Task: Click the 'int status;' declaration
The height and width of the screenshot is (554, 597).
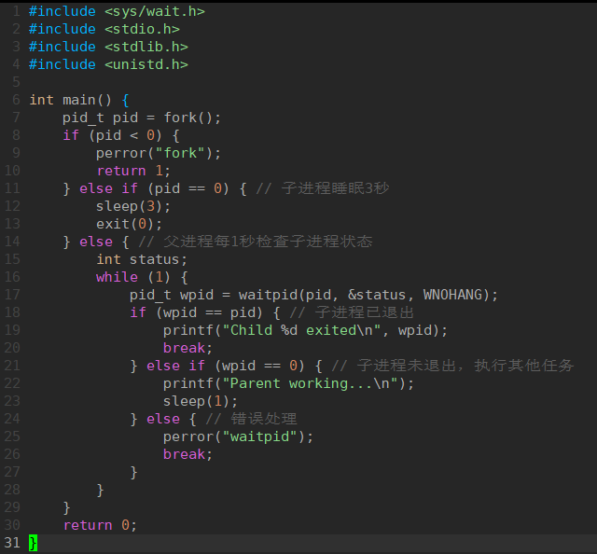Action: pyautogui.click(x=142, y=259)
